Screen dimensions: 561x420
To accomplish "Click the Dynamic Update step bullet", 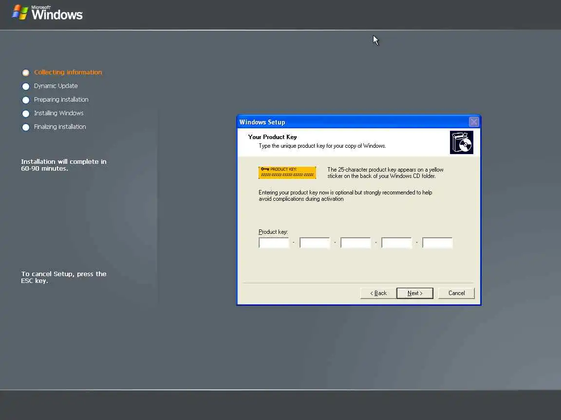I will pos(26,87).
